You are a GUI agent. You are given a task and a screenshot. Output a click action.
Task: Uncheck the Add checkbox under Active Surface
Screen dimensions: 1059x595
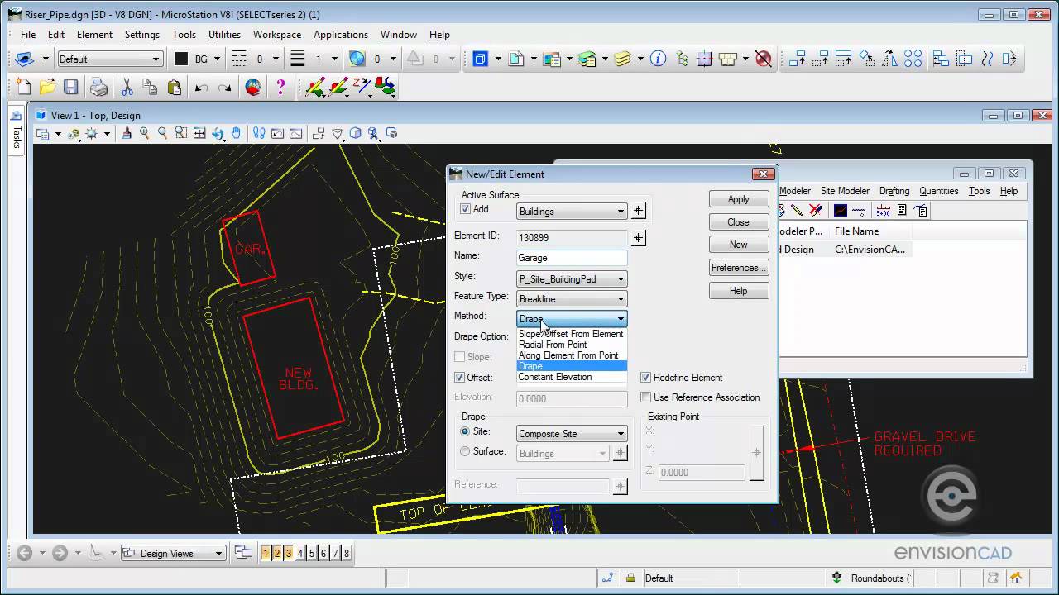(x=465, y=209)
